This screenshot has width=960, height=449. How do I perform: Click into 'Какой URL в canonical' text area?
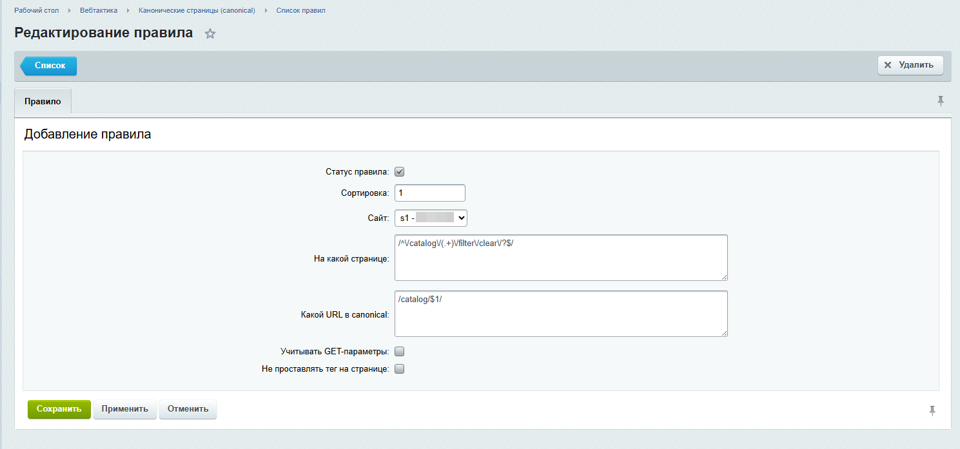point(560,314)
